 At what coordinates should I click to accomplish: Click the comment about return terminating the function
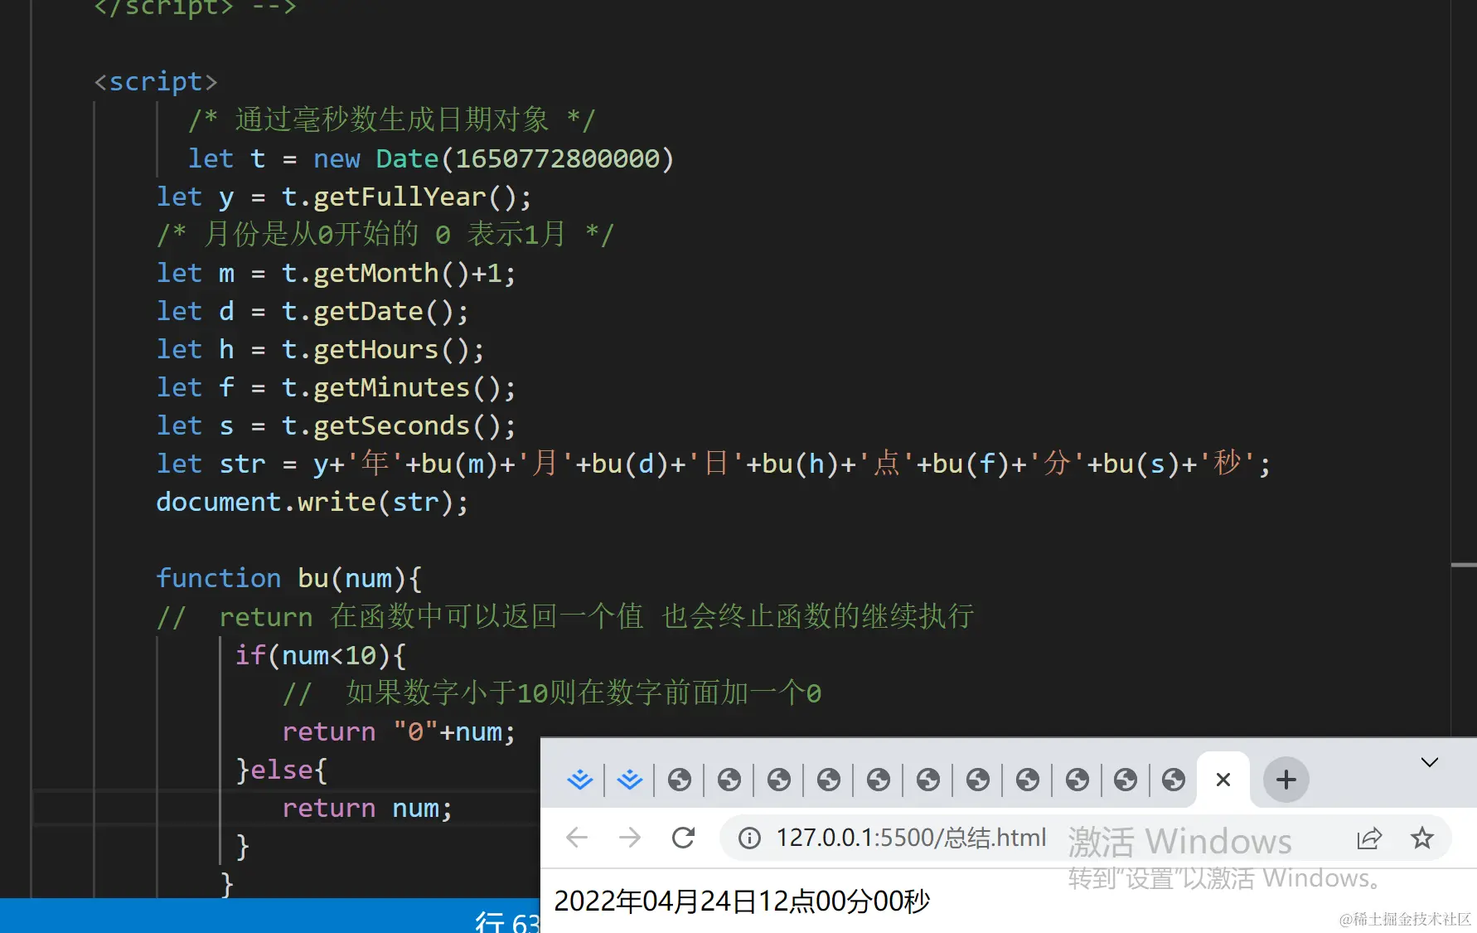click(x=565, y=617)
